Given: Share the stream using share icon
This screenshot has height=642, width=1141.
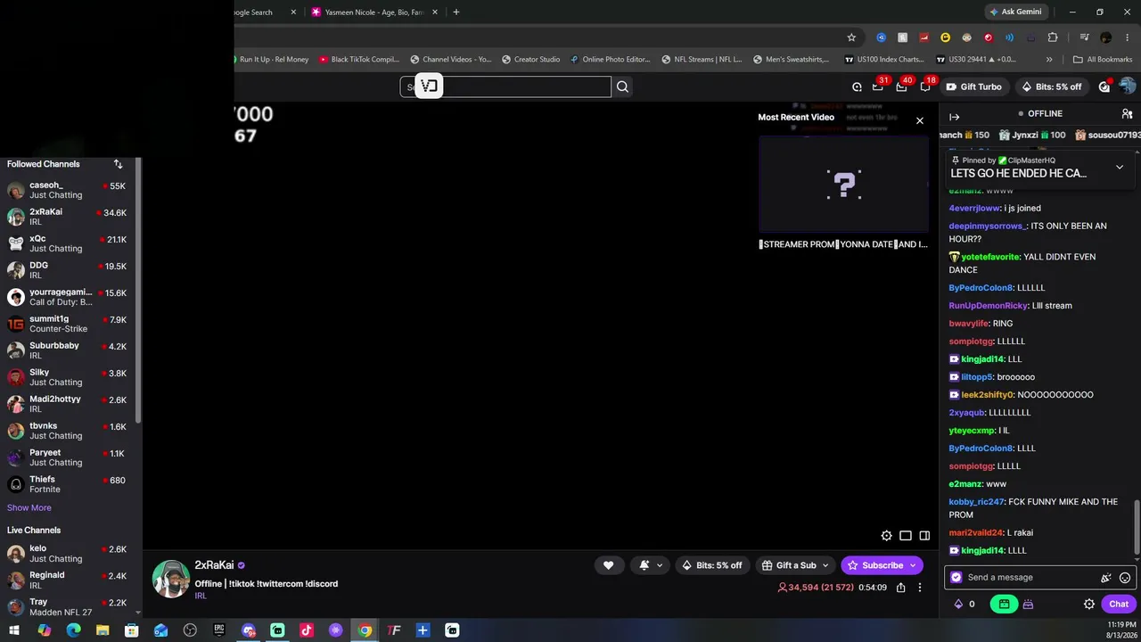Looking at the screenshot, I should point(901,588).
